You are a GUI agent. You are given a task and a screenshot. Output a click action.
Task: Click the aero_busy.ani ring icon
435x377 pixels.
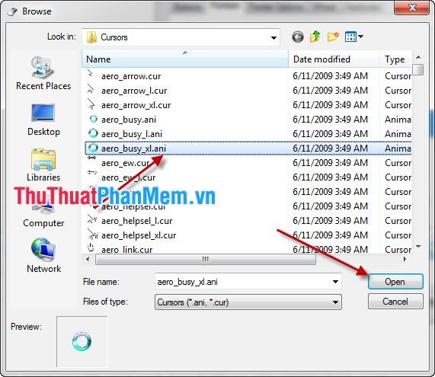pyautogui.click(x=93, y=119)
